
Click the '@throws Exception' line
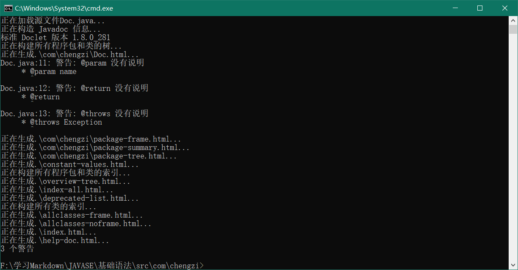[x=62, y=122]
